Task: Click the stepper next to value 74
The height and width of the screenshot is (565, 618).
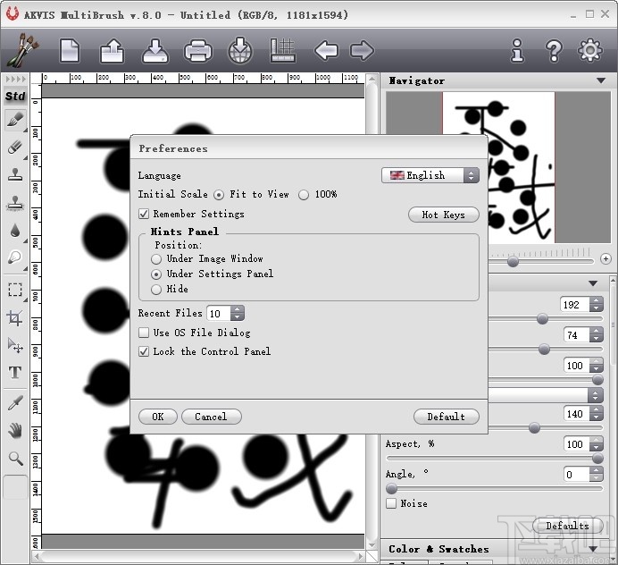Action: 597,335
